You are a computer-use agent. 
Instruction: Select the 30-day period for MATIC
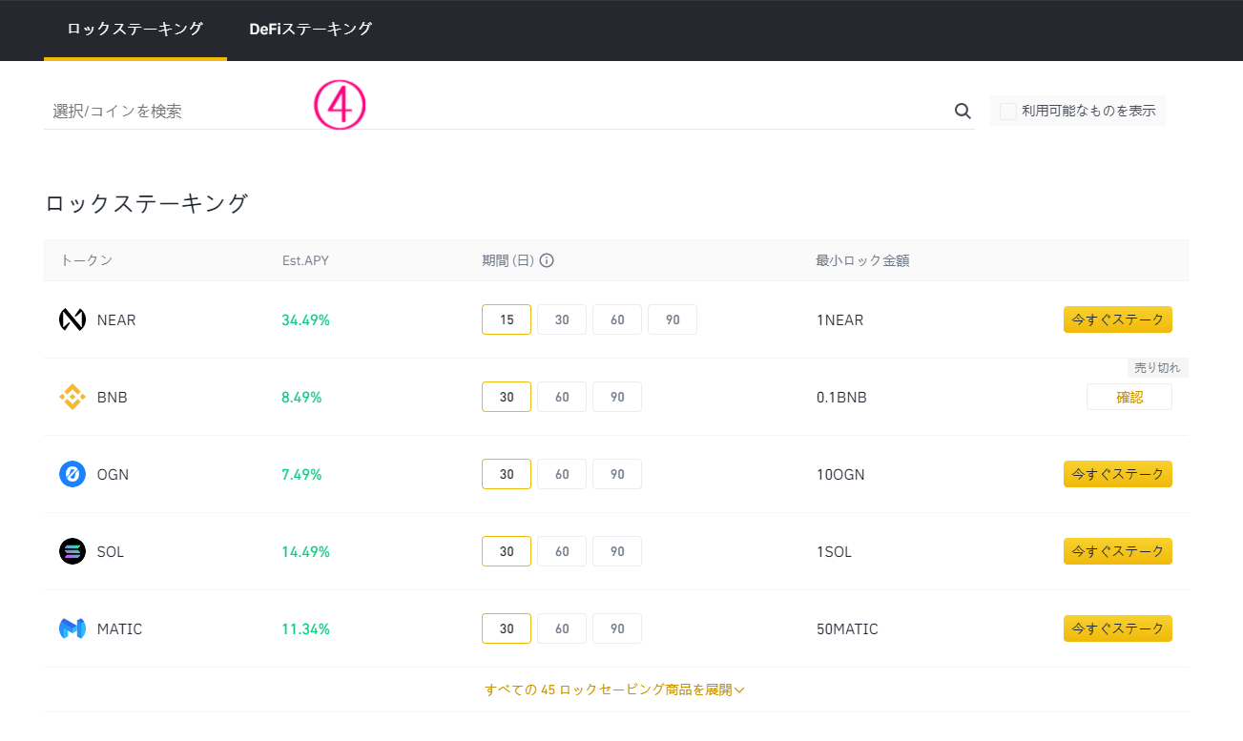pyautogui.click(x=507, y=628)
